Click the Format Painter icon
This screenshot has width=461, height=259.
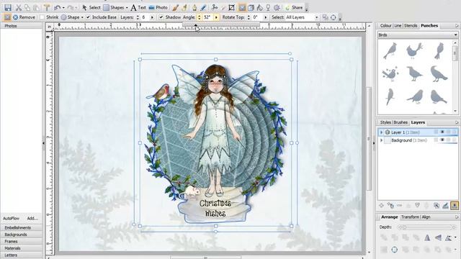coord(46,8)
